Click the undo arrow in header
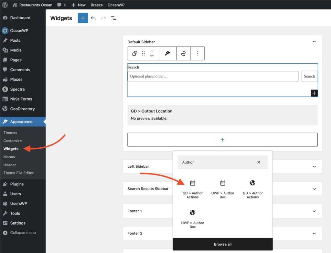 click(x=93, y=18)
